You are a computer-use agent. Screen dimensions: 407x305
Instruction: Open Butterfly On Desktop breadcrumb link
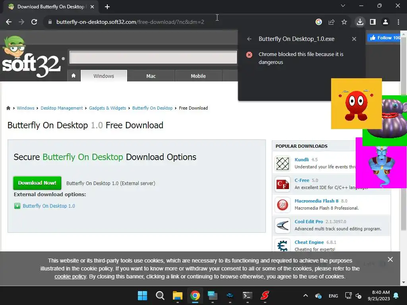(152, 108)
